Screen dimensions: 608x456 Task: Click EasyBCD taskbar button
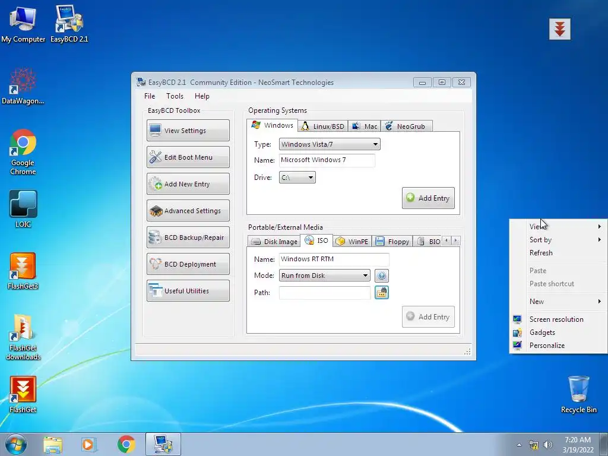point(163,444)
